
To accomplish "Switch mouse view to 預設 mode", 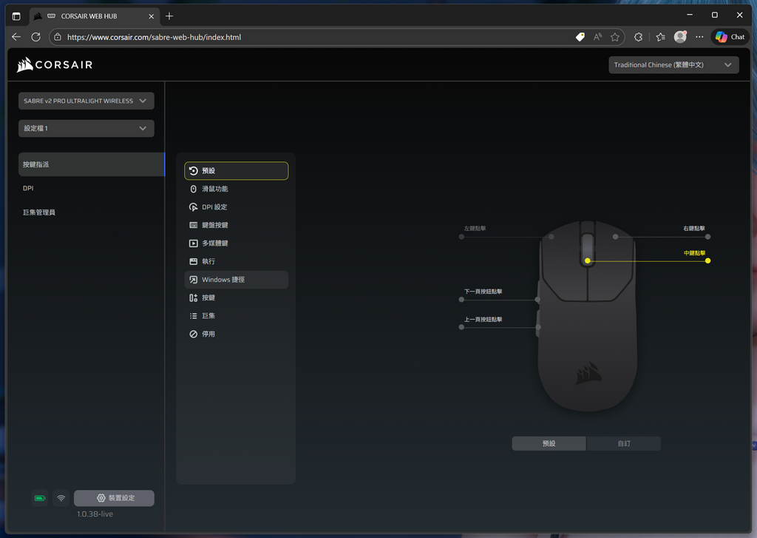I will (549, 443).
